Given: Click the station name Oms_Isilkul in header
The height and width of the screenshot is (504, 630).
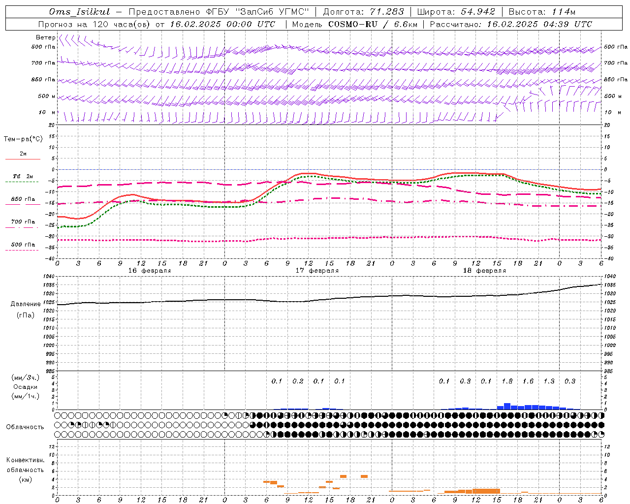Looking at the screenshot, I should tap(80, 12).
